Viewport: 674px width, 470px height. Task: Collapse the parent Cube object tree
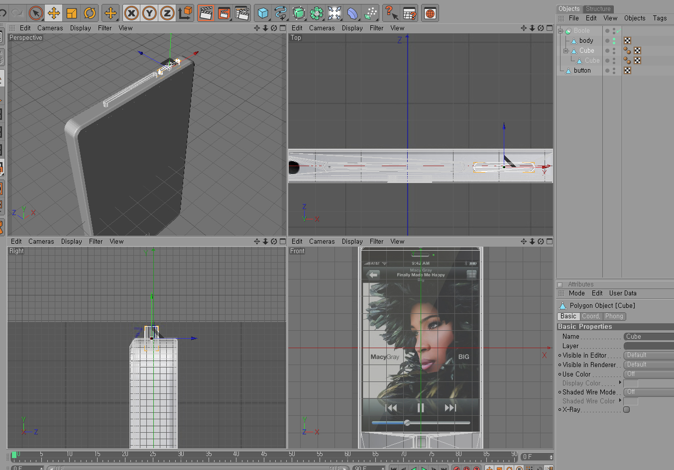tap(565, 51)
